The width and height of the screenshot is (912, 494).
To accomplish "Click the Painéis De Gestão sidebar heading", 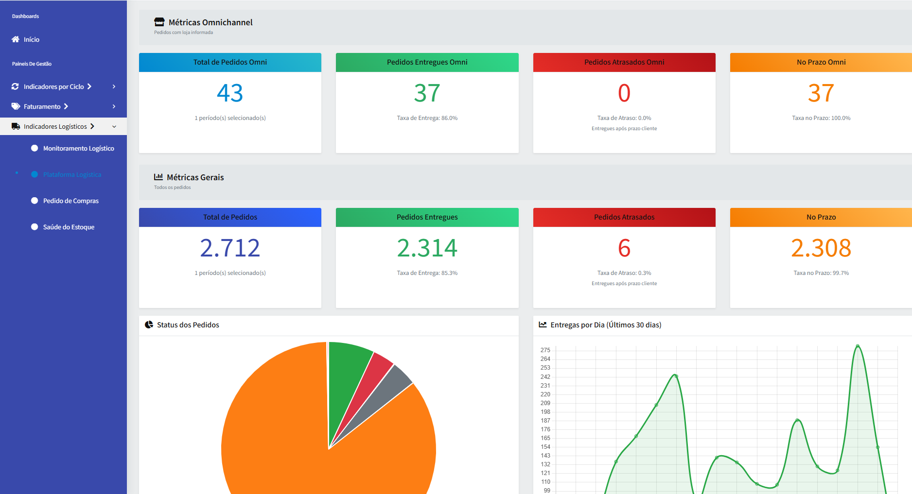I will pyautogui.click(x=32, y=64).
